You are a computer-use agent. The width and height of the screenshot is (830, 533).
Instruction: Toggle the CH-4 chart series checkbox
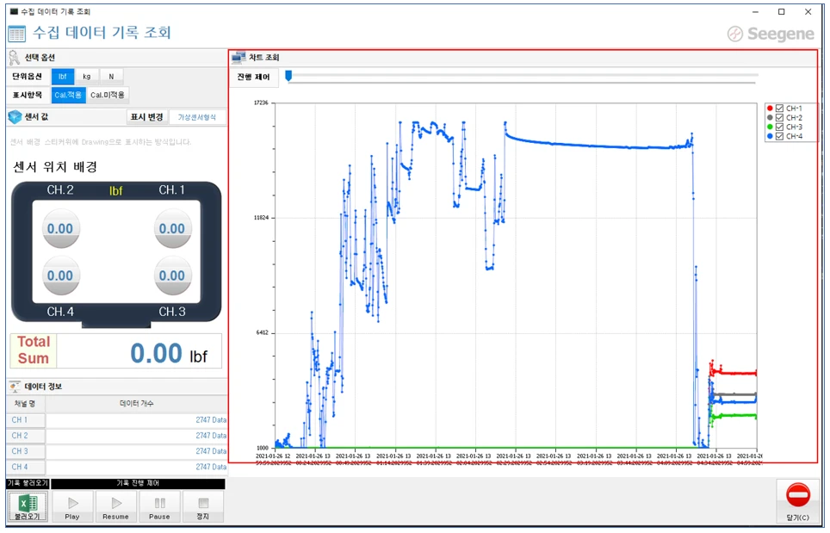point(779,137)
